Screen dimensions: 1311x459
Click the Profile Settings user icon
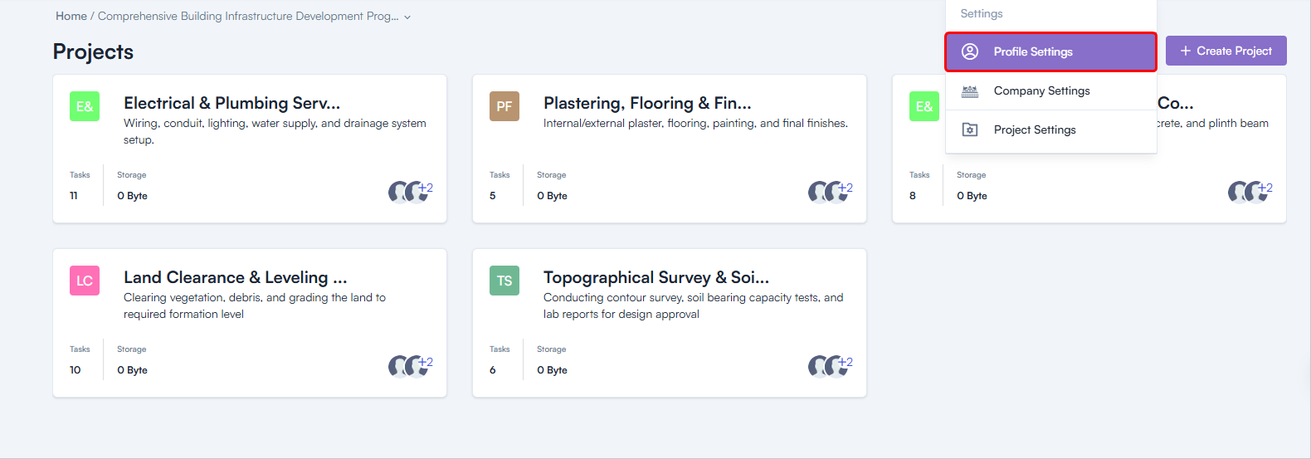pyautogui.click(x=969, y=51)
